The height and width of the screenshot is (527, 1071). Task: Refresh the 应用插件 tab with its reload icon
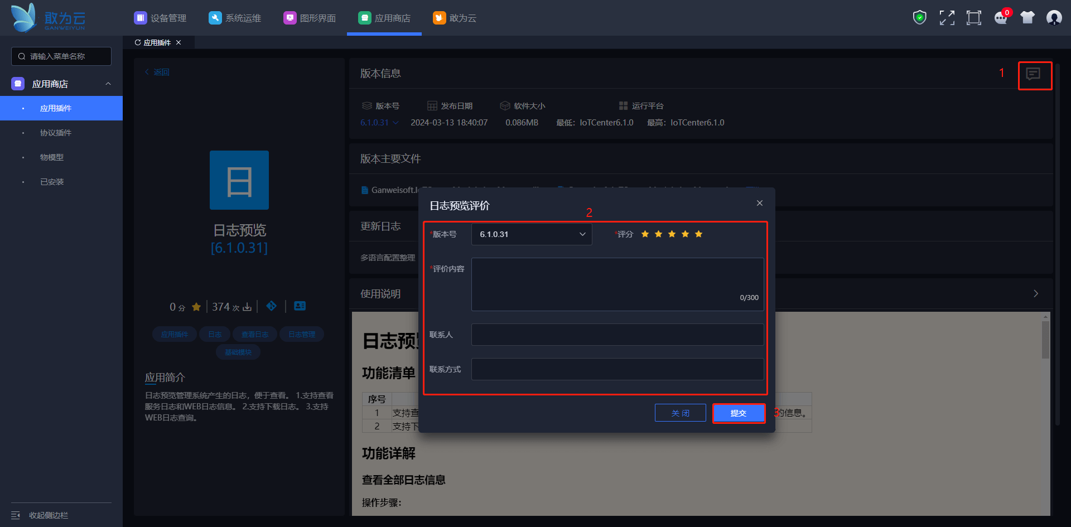tap(138, 42)
